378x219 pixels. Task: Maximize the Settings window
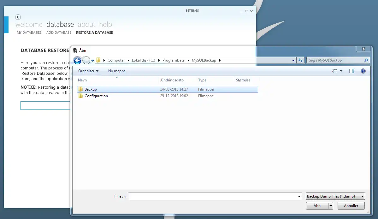tap(247, 11)
